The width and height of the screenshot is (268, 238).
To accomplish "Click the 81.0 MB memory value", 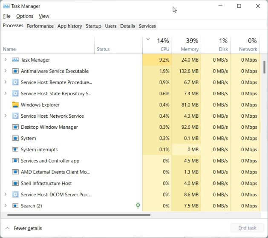I will 190,105.
